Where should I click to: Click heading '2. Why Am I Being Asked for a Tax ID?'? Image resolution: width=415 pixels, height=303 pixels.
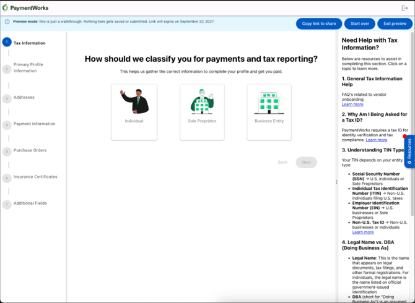pyautogui.click(x=374, y=117)
